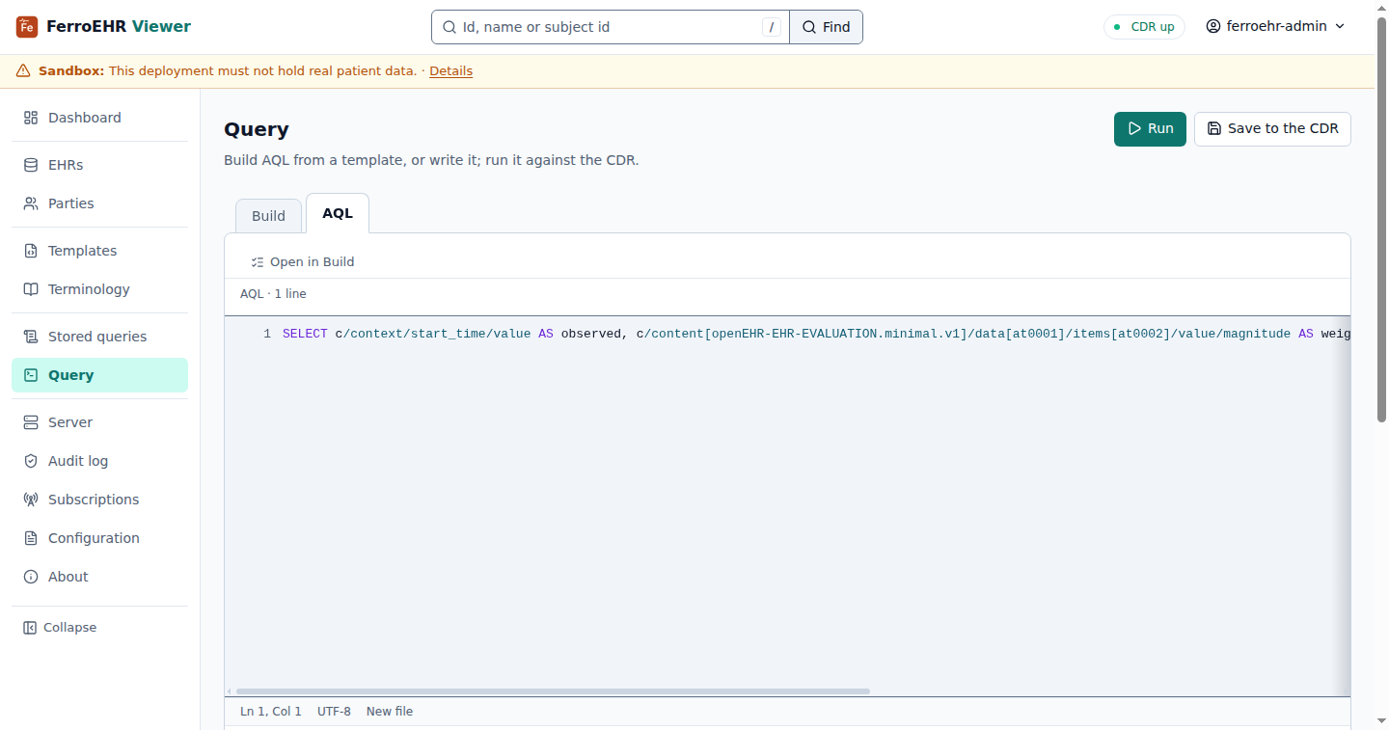Click the user avatar icon beside ferroehr-admin
Image resolution: width=1389 pixels, height=730 pixels.
click(1213, 27)
